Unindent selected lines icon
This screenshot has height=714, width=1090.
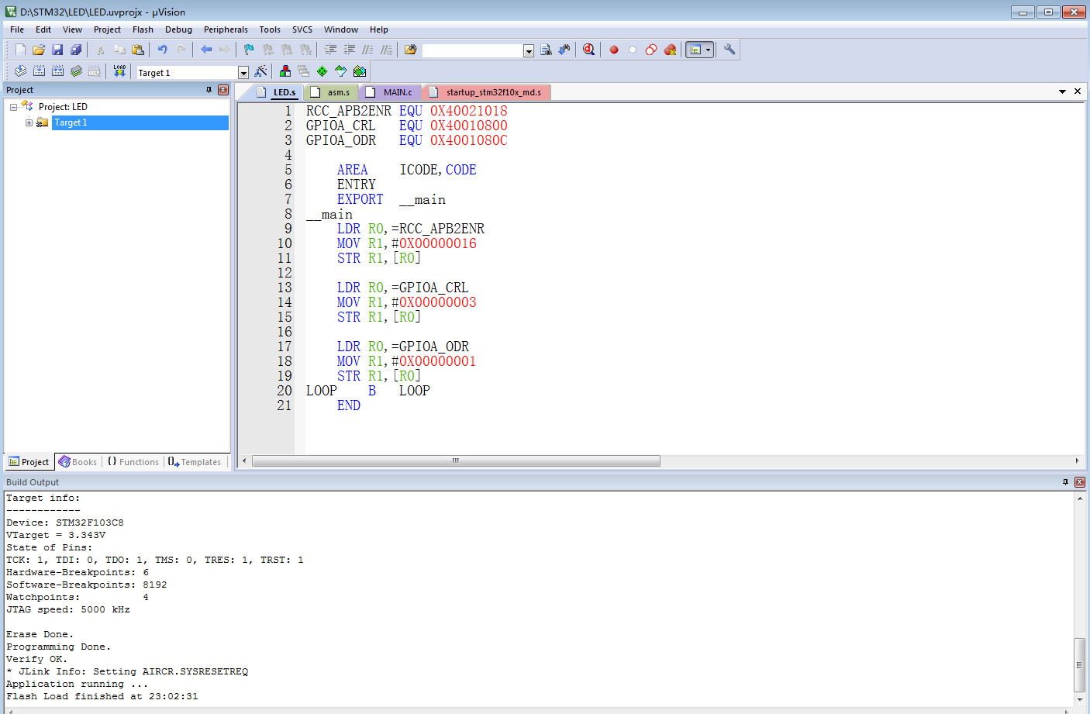coord(350,50)
